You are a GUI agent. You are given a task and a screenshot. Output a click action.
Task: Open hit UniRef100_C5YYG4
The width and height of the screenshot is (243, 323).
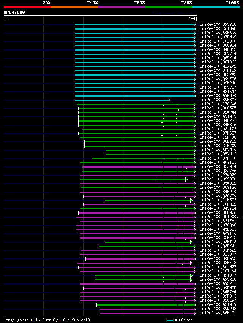click(218, 54)
